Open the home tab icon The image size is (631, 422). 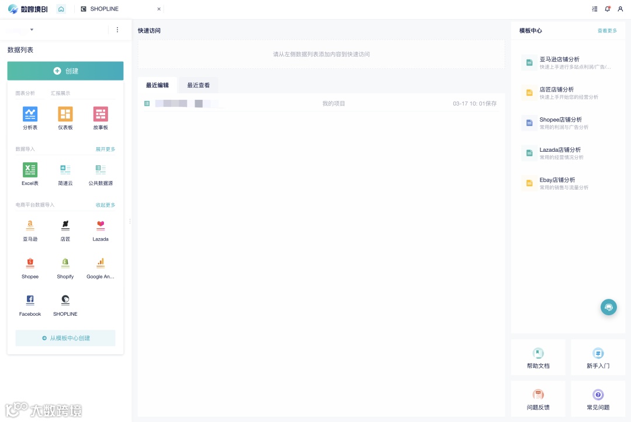[61, 9]
